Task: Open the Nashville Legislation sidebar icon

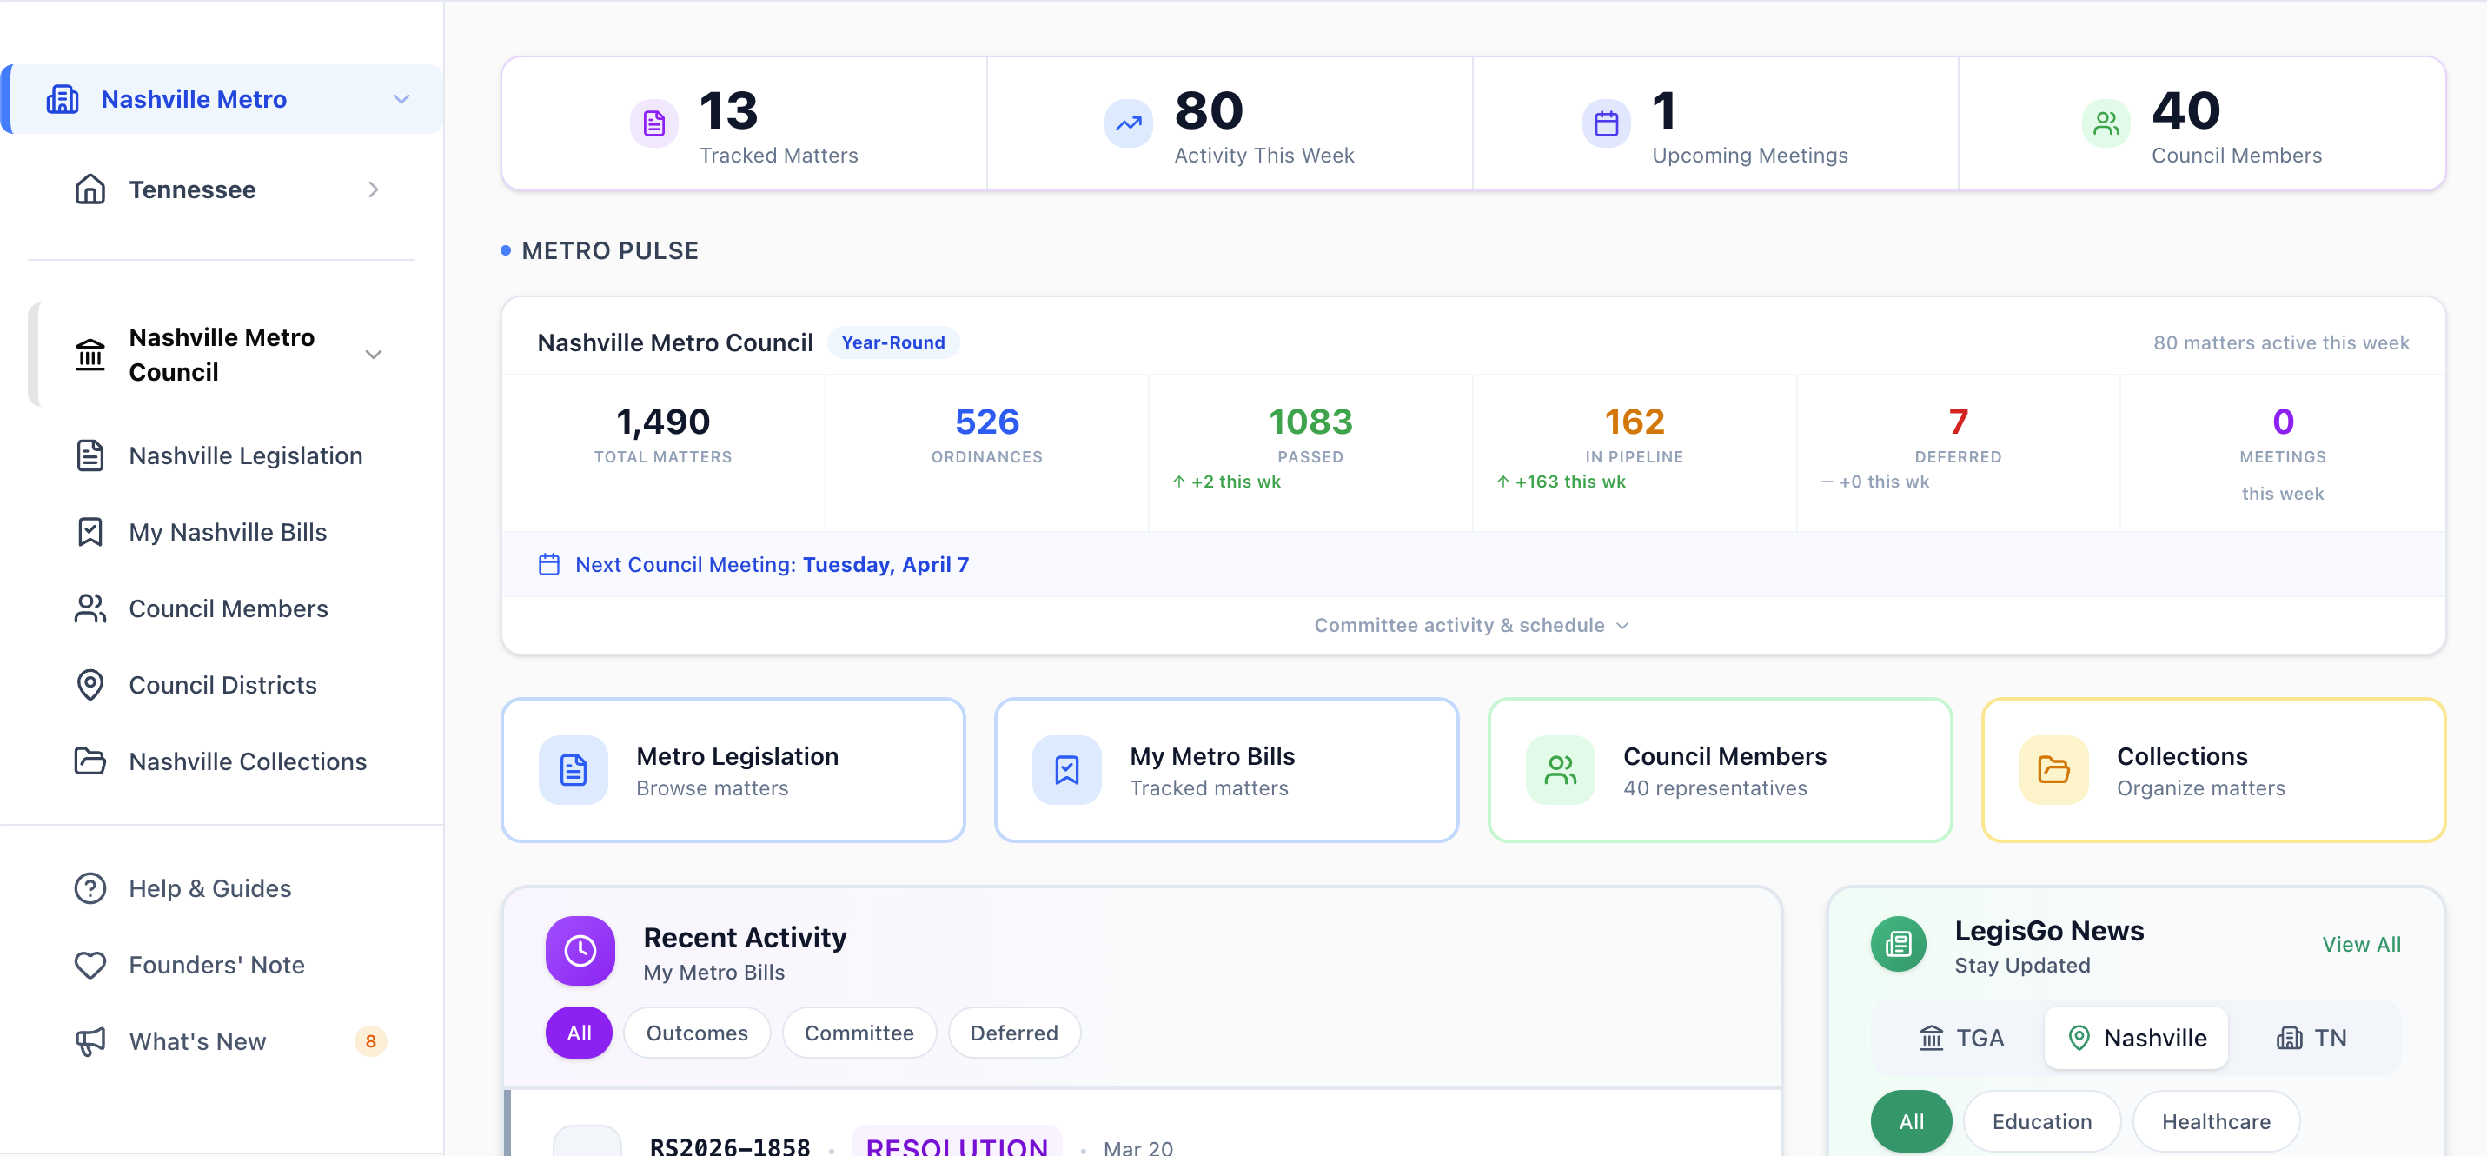Action: (x=90, y=455)
